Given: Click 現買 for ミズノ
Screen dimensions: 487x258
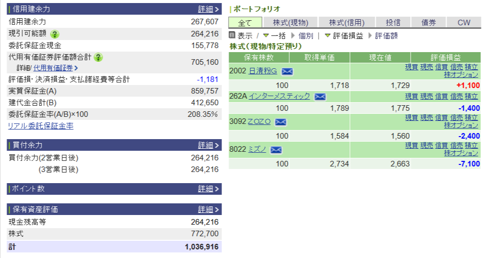Looking at the screenshot, I should [412, 146].
